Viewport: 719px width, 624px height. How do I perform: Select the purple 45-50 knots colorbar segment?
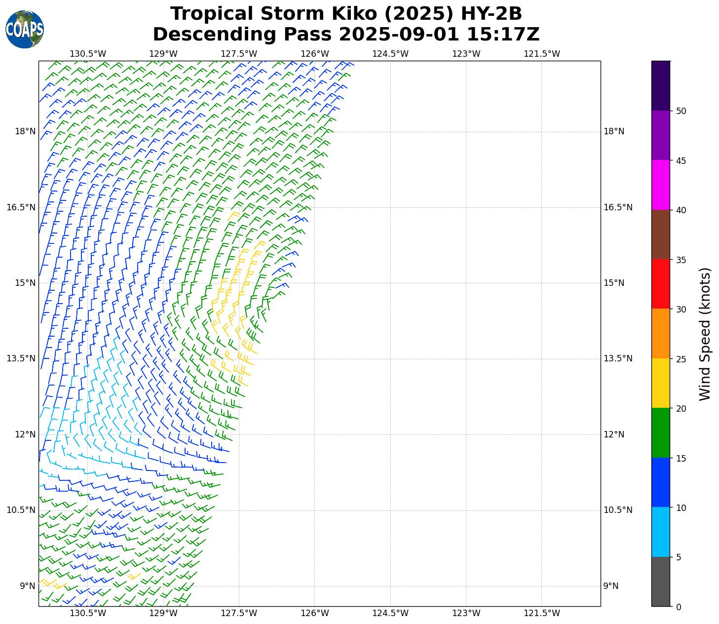click(x=660, y=135)
